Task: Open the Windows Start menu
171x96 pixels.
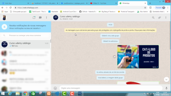Action: click(3, 94)
